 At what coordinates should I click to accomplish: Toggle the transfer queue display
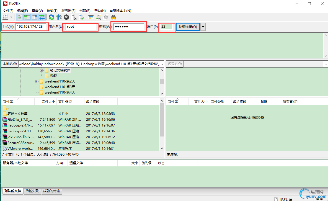coord(42,17)
